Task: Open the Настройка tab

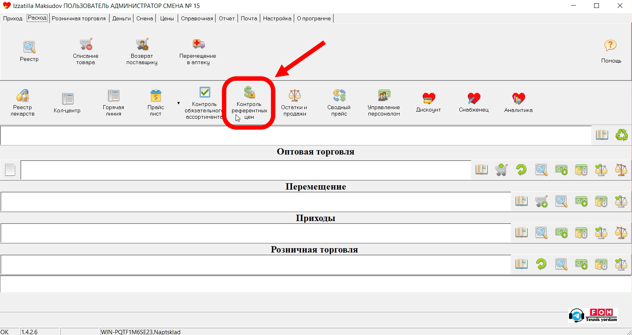Action: (x=278, y=18)
